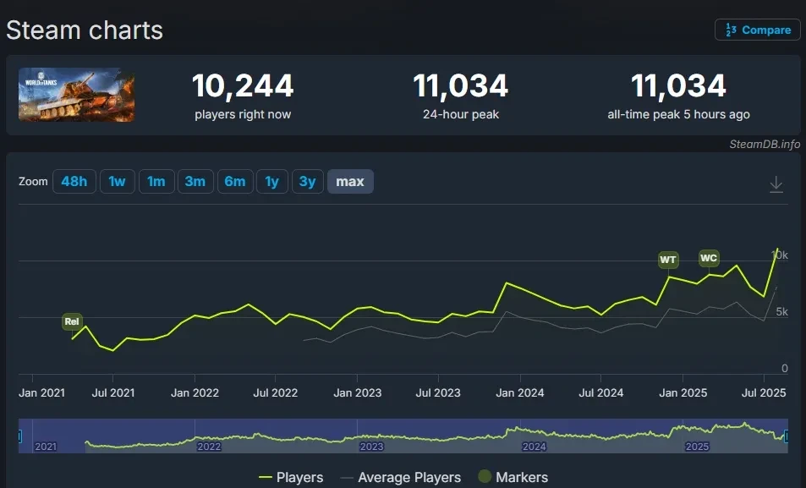
Task: Click the 2022 label in the navigator
Action: pyautogui.click(x=209, y=447)
